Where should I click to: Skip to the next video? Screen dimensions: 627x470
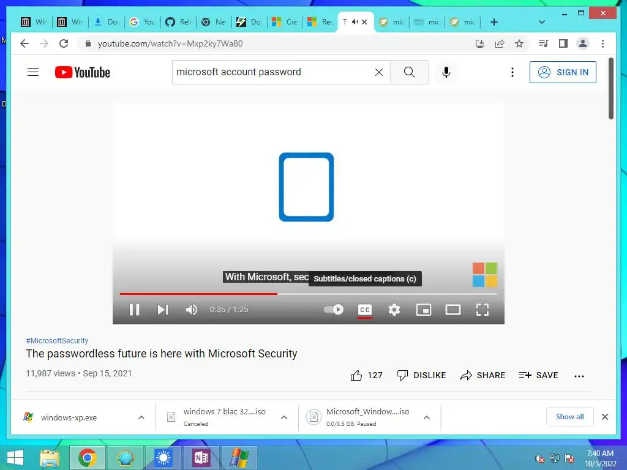(163, 310)
